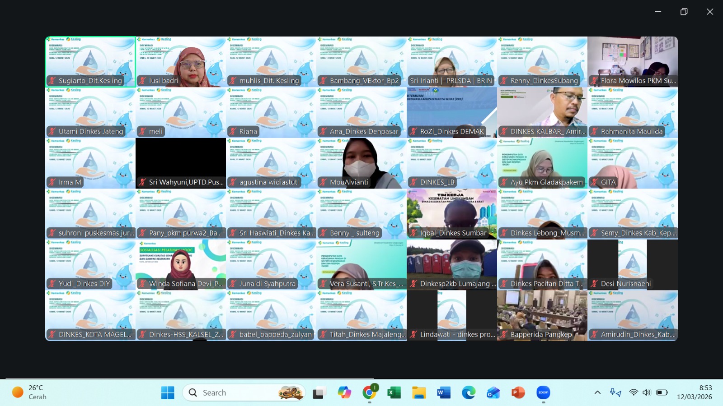Open the Wi-Fi network settings icon
This screenshot has width=723, height=406.
(x=634, y=392)
